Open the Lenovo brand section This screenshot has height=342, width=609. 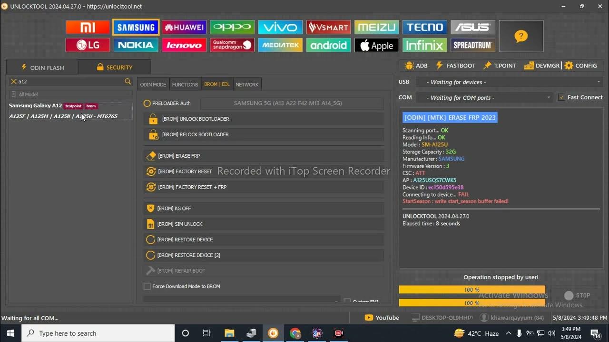coord(184,45)
